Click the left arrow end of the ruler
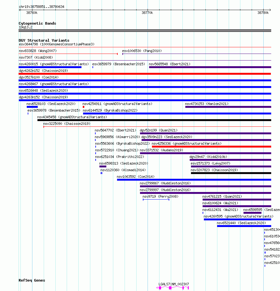The image size is (280, 291). pyautogui.click(x=20, y=10)
